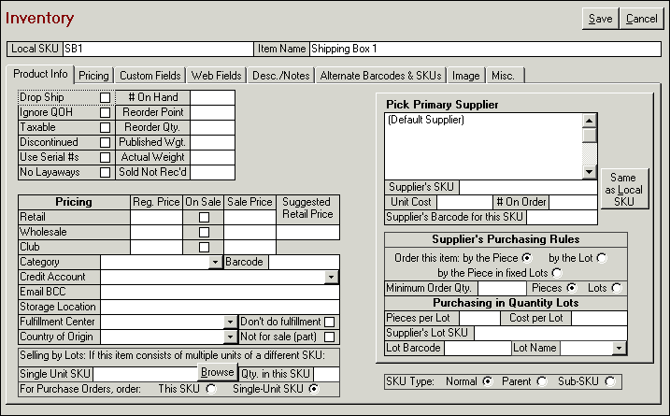Click the supplier list scroll up arrow

(590, 121)
